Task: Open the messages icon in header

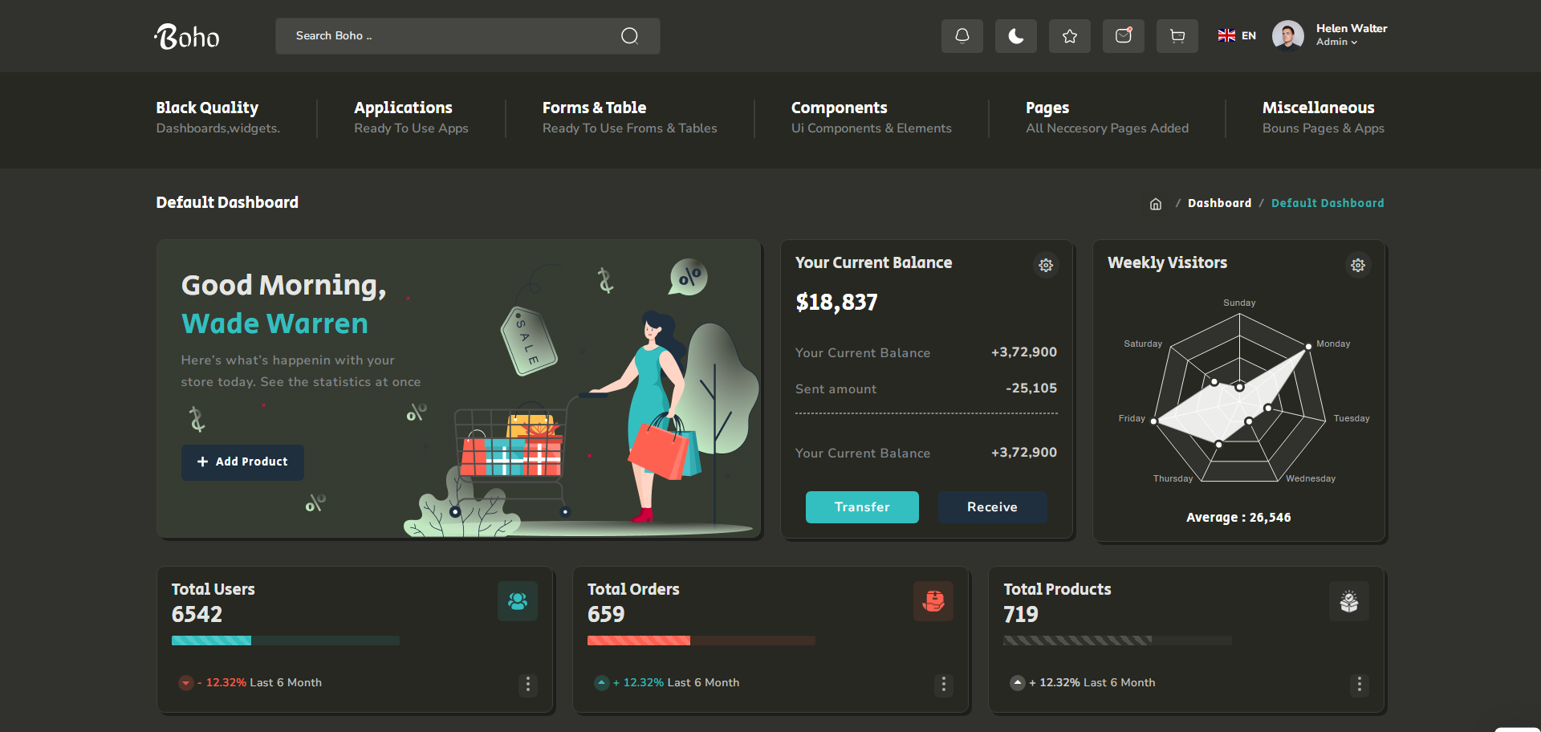Action: pyautogui.click(x=1123, y=36)
